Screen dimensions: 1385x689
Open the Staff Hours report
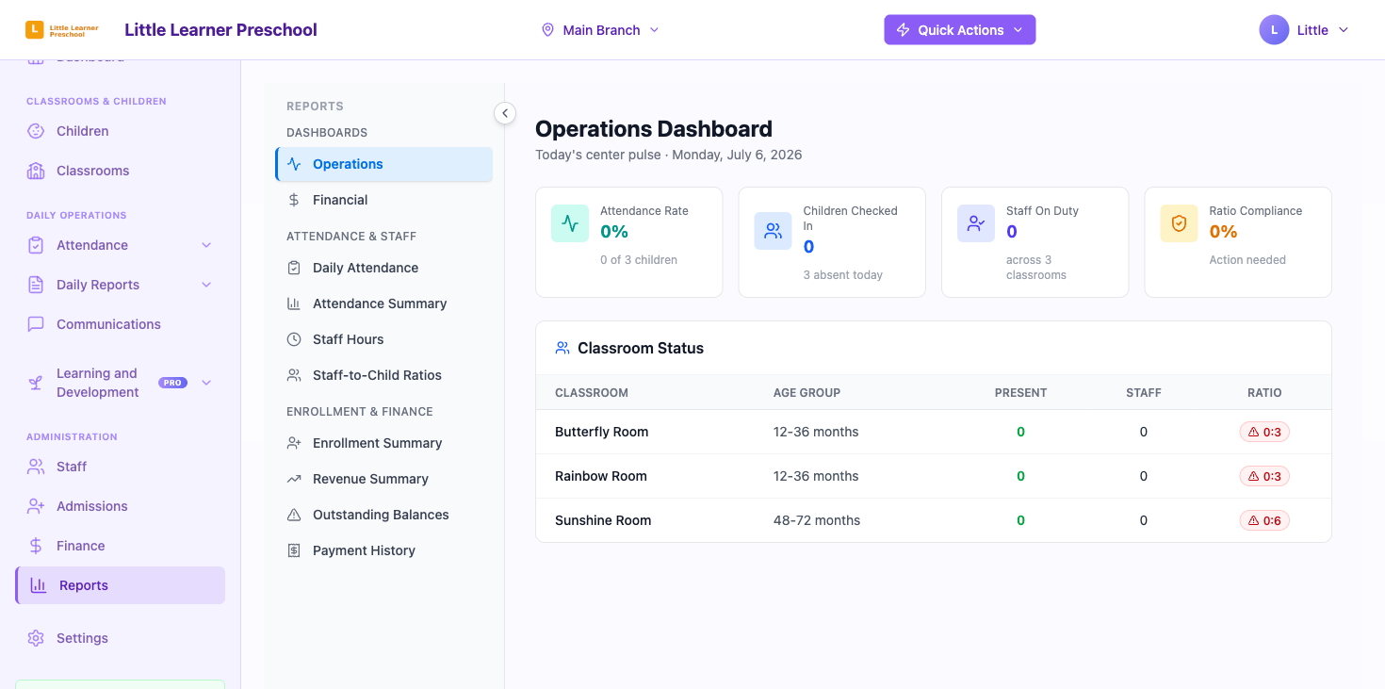(x=384, y=339)
